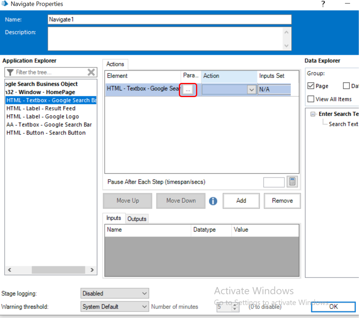This screenshot has height=318, width=360.
Task: Open the params ellipsis button in action row
Action: (x=188, y=89)
